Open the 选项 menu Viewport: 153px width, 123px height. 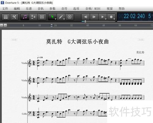click(x=76, y=9)
